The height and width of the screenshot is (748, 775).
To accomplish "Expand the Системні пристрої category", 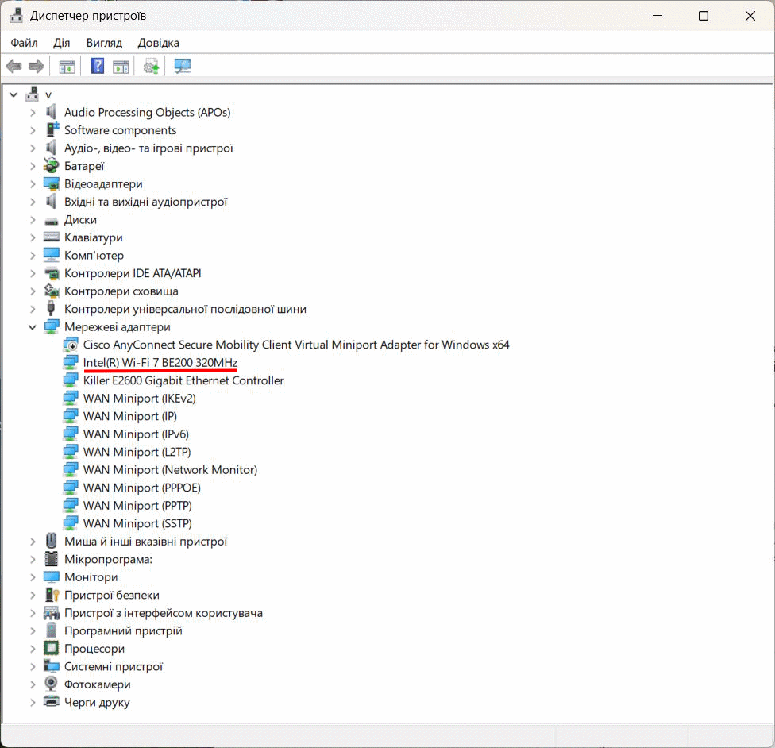I will pyautogui.click(x=33, y=667).
